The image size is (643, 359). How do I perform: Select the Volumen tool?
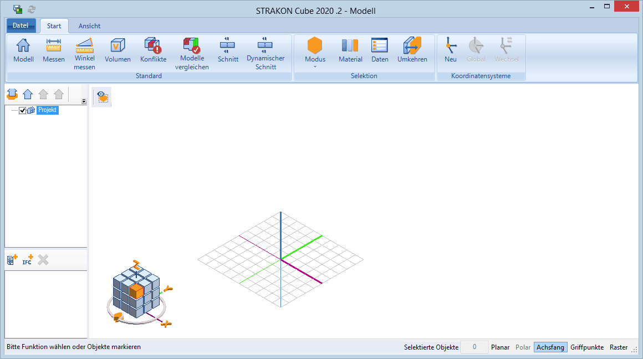118,50
